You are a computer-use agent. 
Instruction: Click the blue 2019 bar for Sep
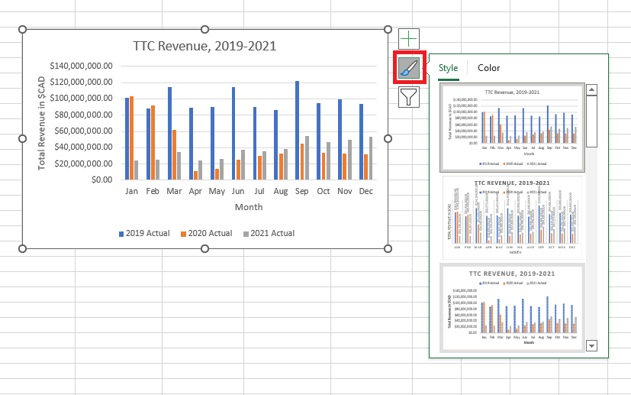tap(298, 130)
